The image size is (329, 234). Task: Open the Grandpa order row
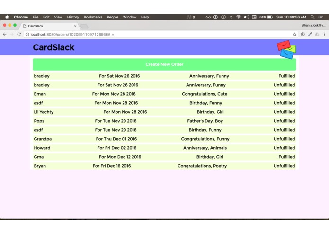(x=165, y=139)
